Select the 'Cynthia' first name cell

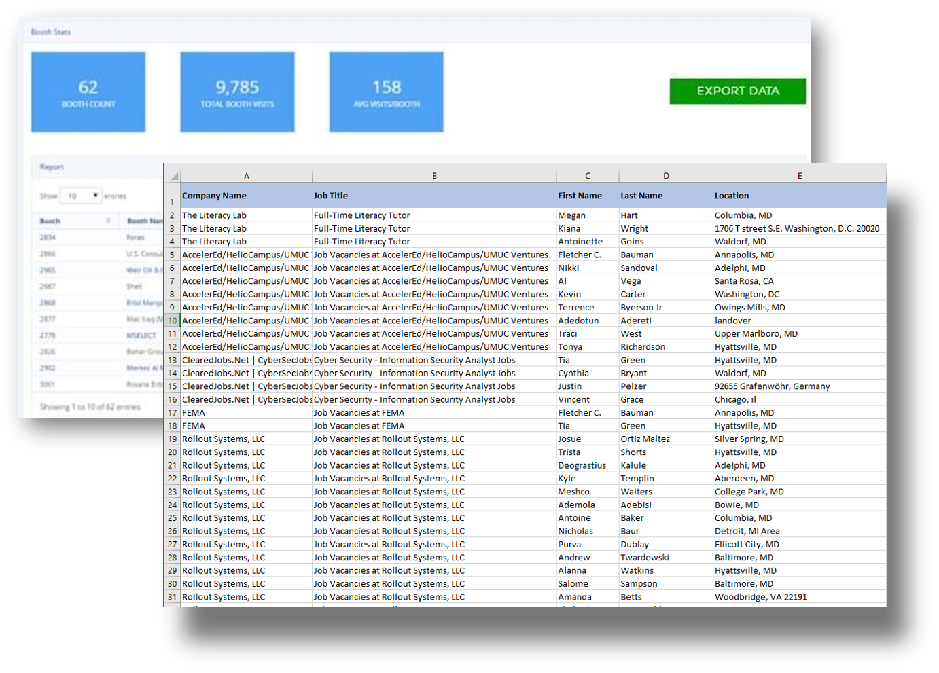(588, 374)
